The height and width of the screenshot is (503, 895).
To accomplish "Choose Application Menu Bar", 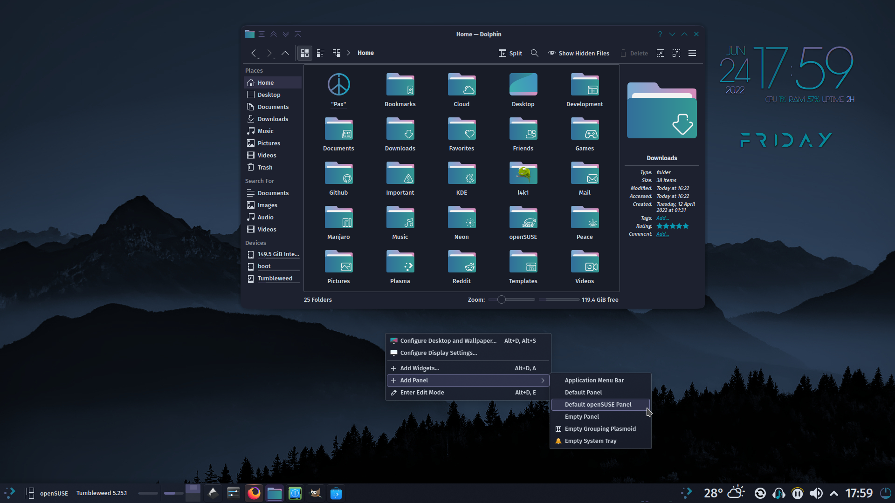I will (x=600, y=381).
